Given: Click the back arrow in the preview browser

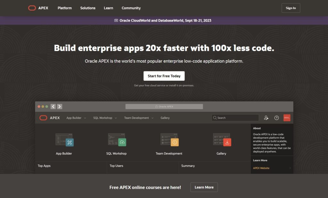Looking at the screenshot, I should click(53, 107).
